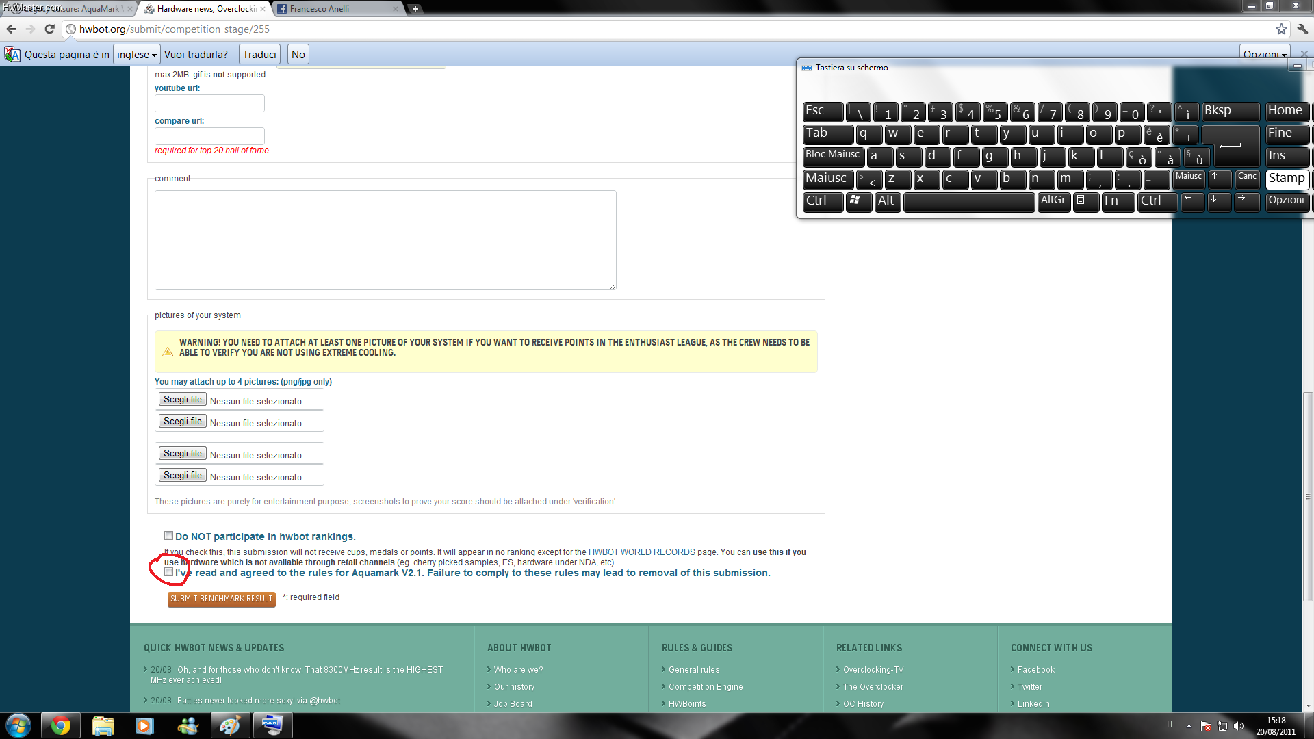Toggle the Fn key on keyboard
The image size is (1314, 739).
[x=1118, y=201]
